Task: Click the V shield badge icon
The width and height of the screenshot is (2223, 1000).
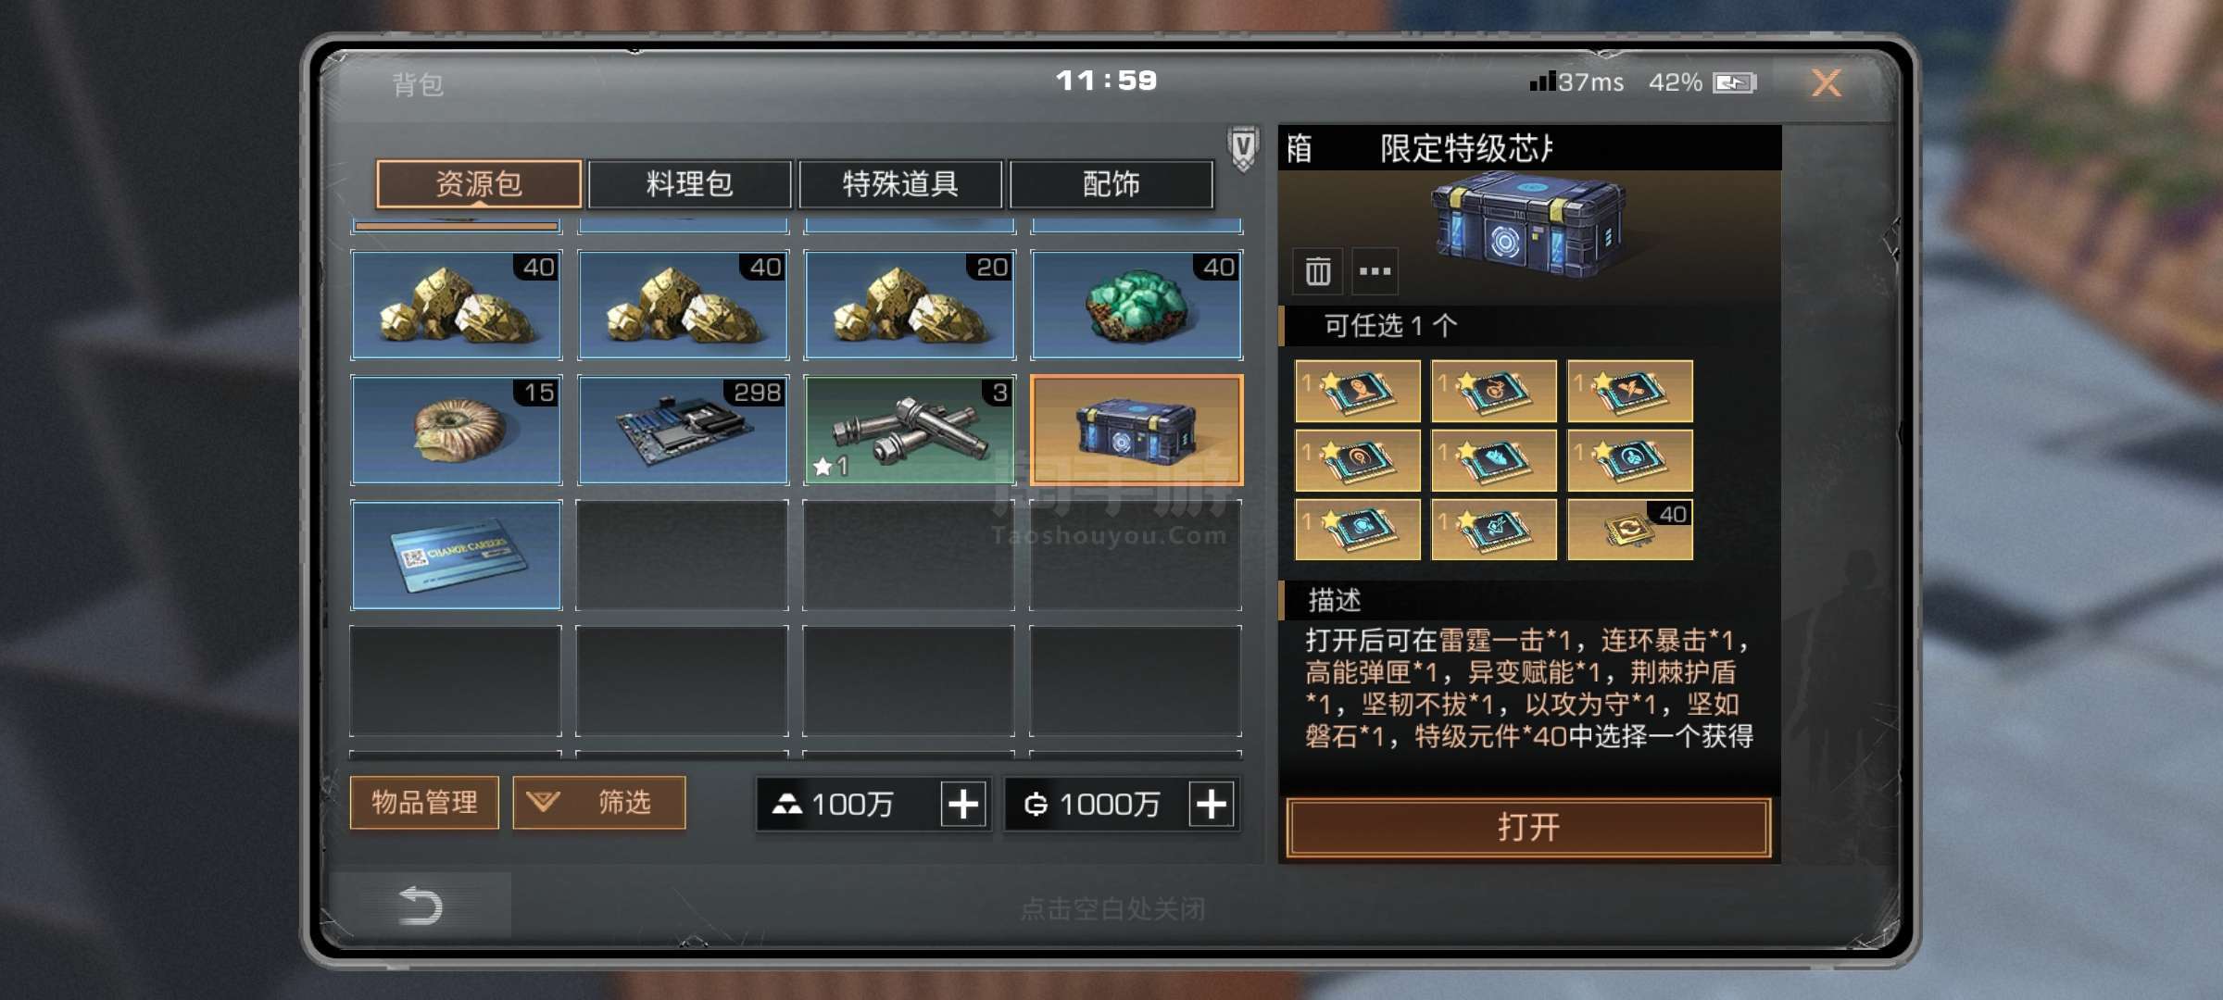Action: click(x=1243, y=148)
